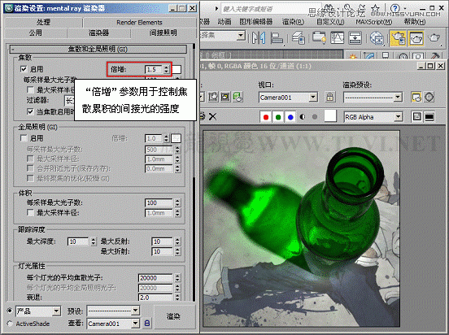Select the 产品 render mode radio button
The width and height of the screenshot is (449, 335).
[x=10, y=311]
